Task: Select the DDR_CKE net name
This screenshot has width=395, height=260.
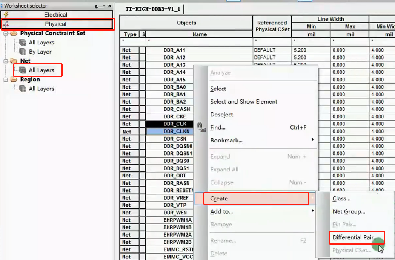Action: coord(175,116)
